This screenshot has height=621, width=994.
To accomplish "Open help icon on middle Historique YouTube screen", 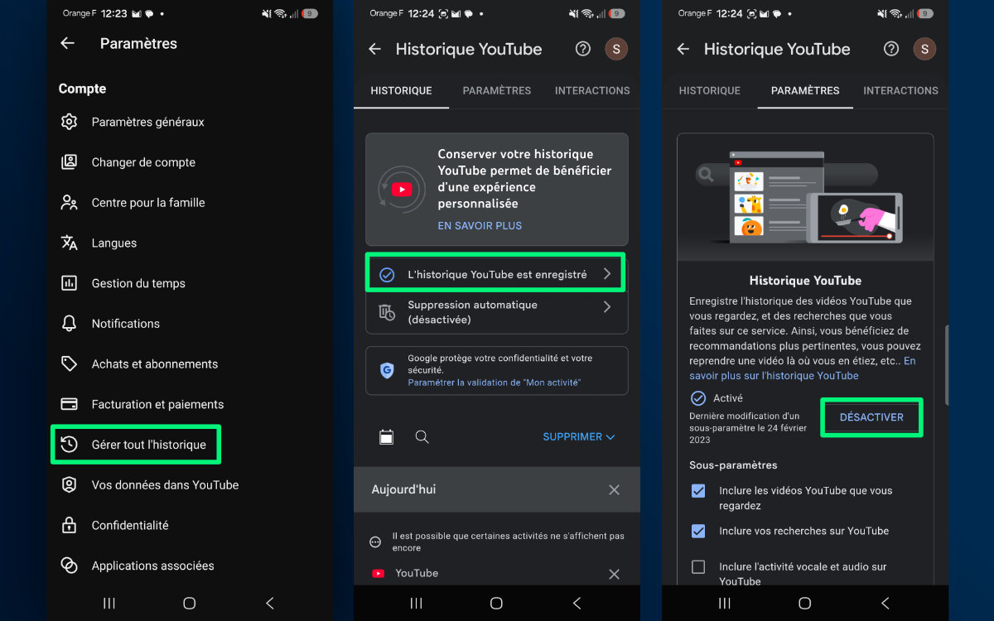I will click(x=583, y=49).
